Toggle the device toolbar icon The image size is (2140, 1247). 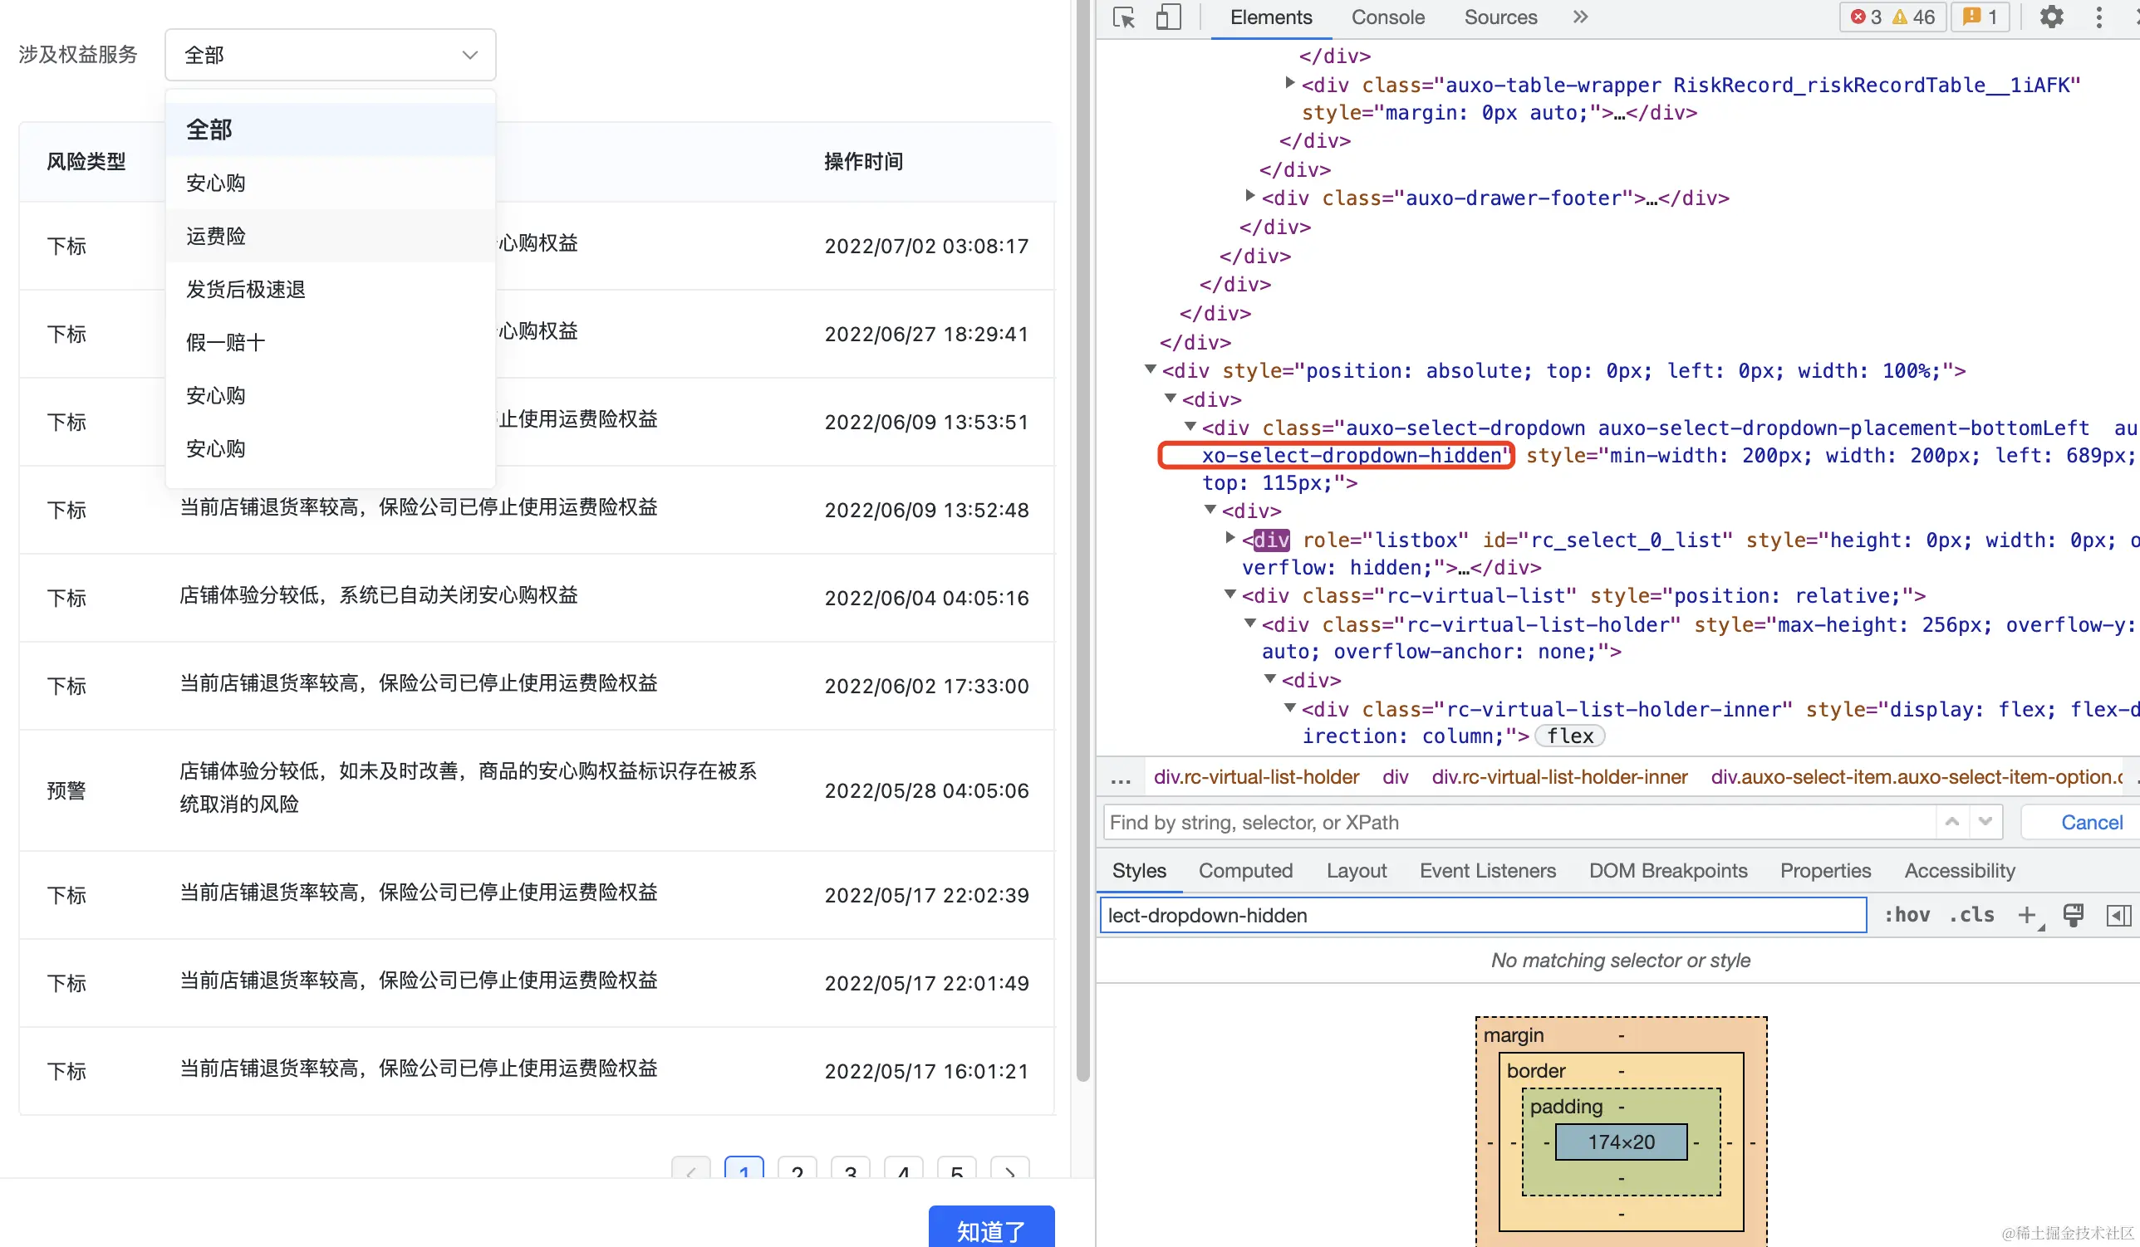(1169, 17)
